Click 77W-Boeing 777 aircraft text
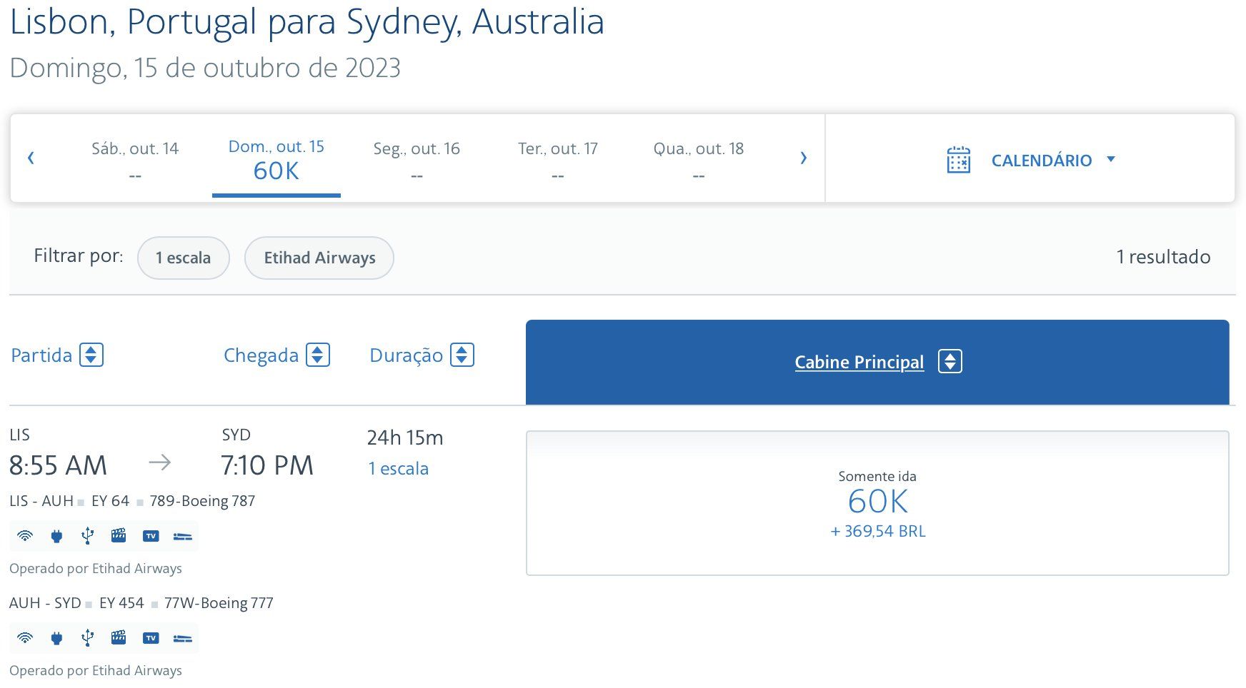Screen dimensions: 1246x688 pos(219,603)
